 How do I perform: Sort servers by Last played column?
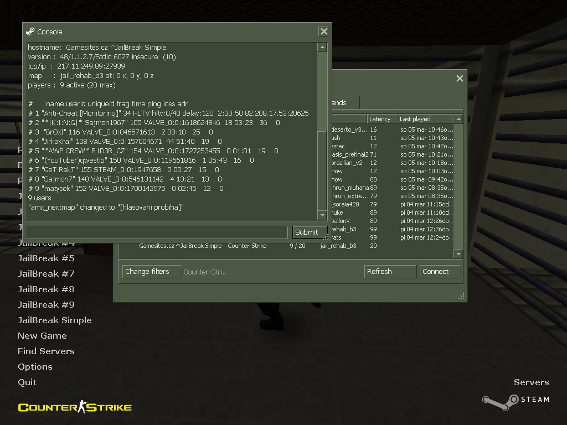click(x=425, y=119)
